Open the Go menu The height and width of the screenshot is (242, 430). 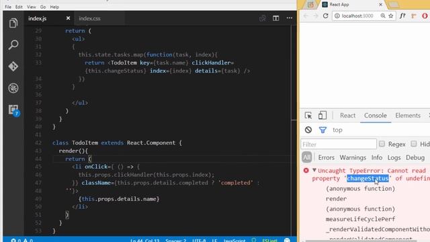[x=43, y=7]
